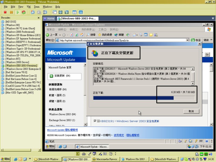
Task: Click the Microsoft Update 首頁 link
Action: coord(60,67)
